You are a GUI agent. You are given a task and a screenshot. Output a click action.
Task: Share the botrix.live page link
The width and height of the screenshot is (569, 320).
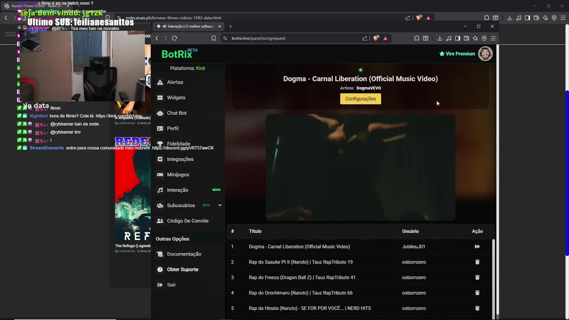click(x=365, y=38)
